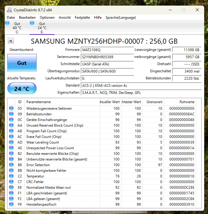Open the Optionen menu
The image size is (208, 214).
[x=47, y=18]
